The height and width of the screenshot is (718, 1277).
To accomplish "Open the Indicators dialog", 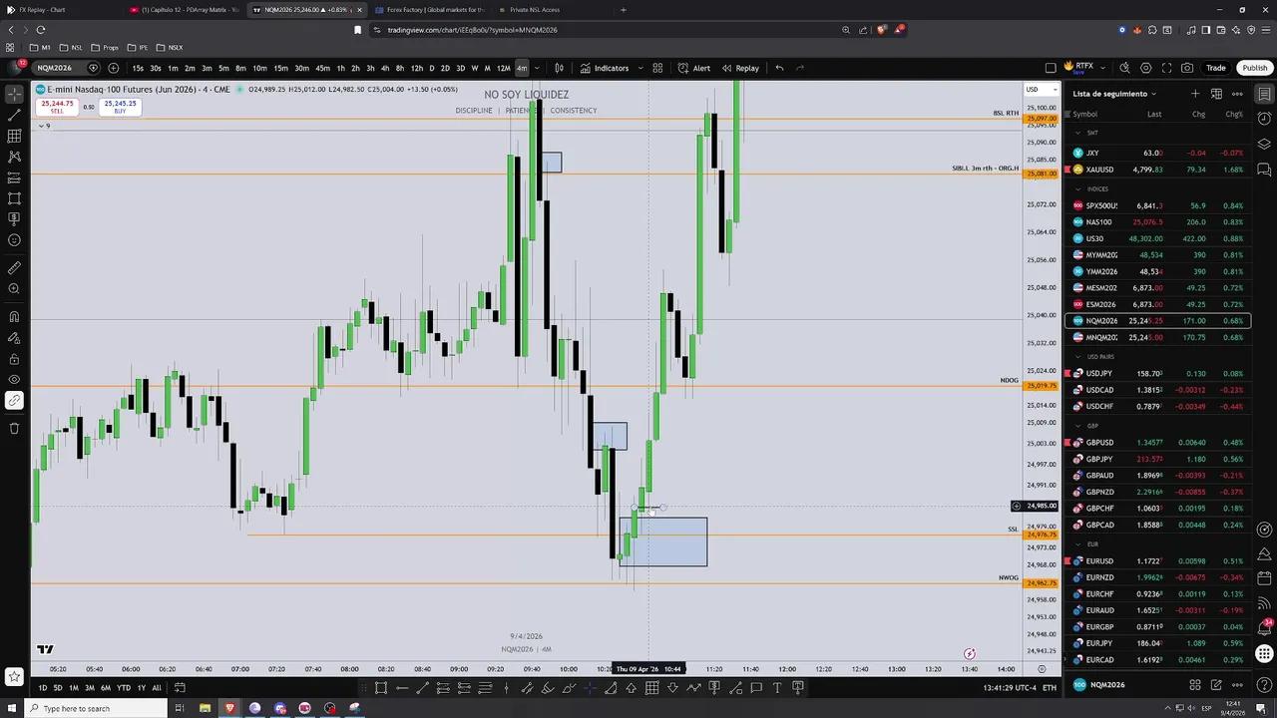I will pyautogui.click(x=605, y=68).
